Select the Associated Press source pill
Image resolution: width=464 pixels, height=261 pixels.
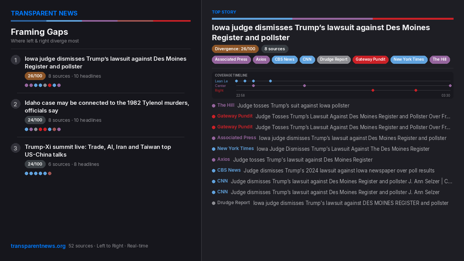[231, 60]
